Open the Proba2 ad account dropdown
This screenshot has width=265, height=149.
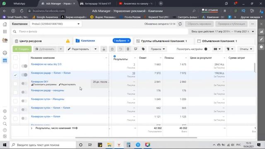click(x=56, y=24)
